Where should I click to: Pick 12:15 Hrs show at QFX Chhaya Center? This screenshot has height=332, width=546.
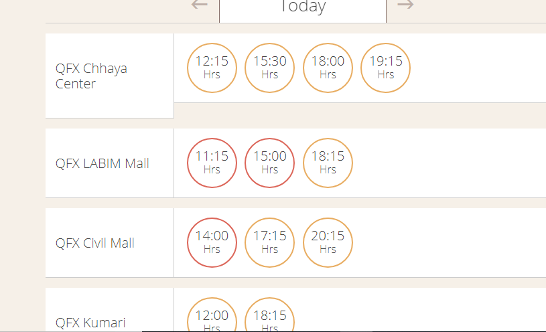click(212, 68)
